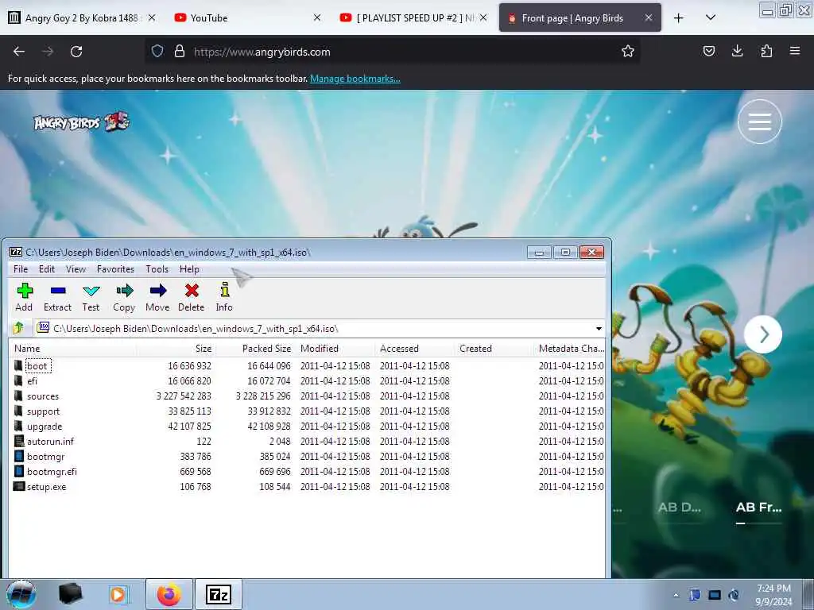Go back in Firefox
814x610 pixels.
[19, 52]
